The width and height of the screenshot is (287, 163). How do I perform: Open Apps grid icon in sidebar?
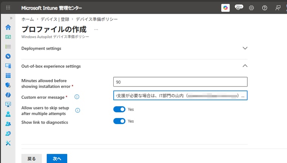8,75
